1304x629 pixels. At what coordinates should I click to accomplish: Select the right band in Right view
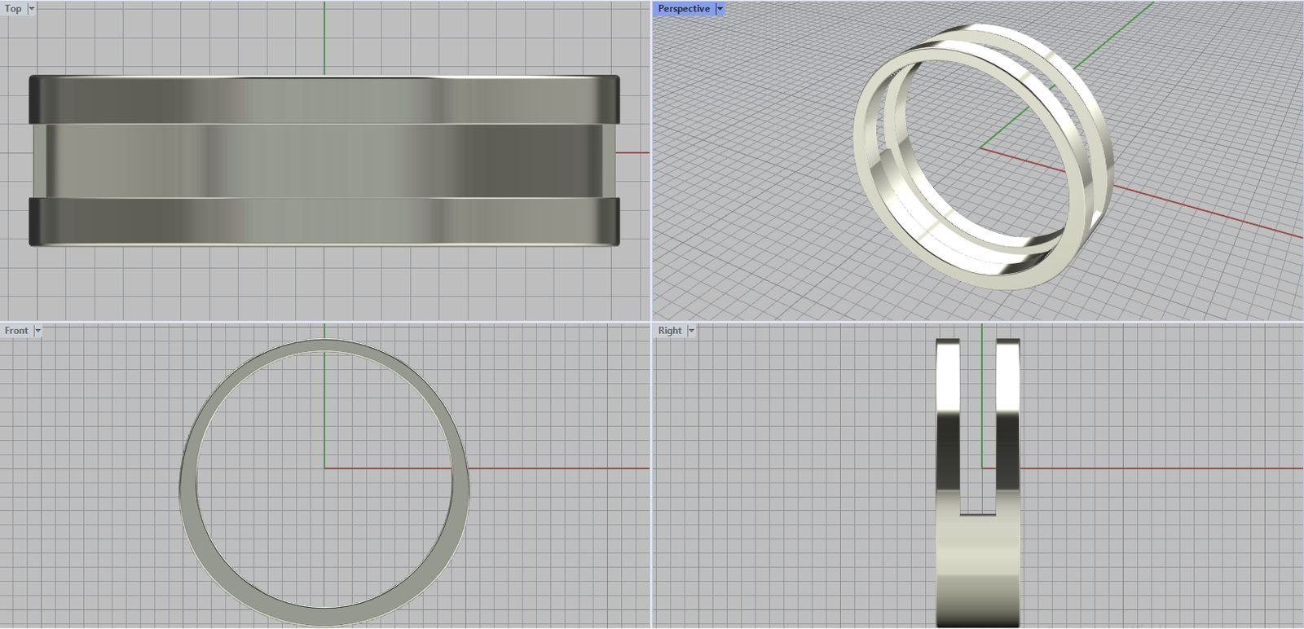1008,424
